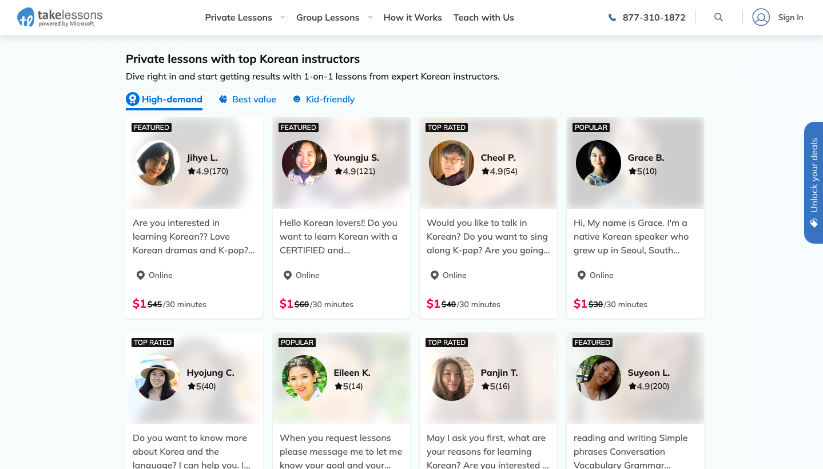Call 877-310-1872 phone number link
This screenshot has height=469, width=823.
pyautogui.click(x=654, y=18)
